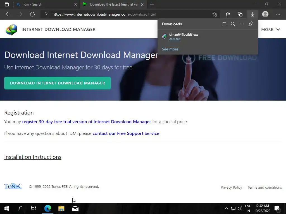Image resolution: width=286 pixels, height=214 pixels.
Task: Click the idman641build3.exe file icon
Action: pyautogui.click(x=164, y=37)
